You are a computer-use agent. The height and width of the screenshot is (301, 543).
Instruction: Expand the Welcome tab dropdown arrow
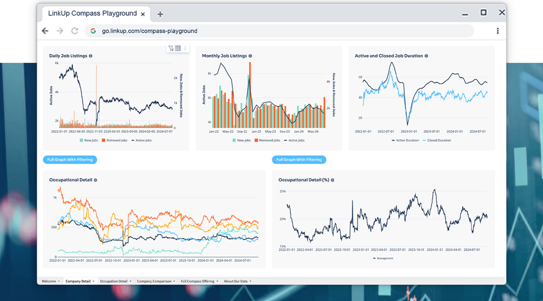tap(59, 282)
